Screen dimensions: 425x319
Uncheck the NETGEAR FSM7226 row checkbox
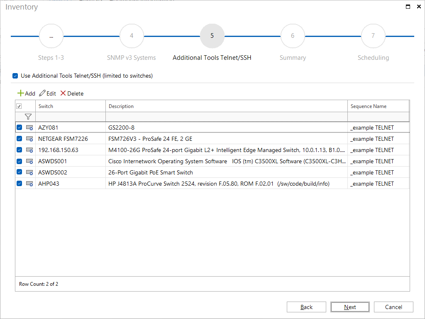19,139
